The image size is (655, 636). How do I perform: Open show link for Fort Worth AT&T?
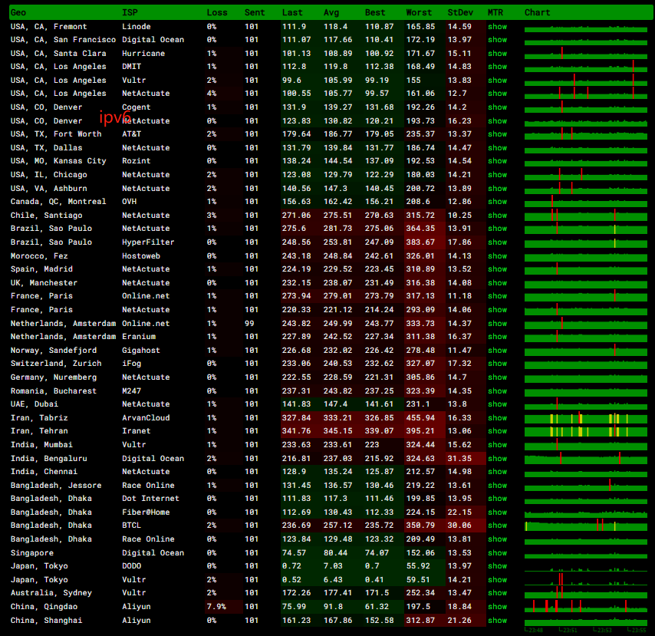(x=498, y=134)
